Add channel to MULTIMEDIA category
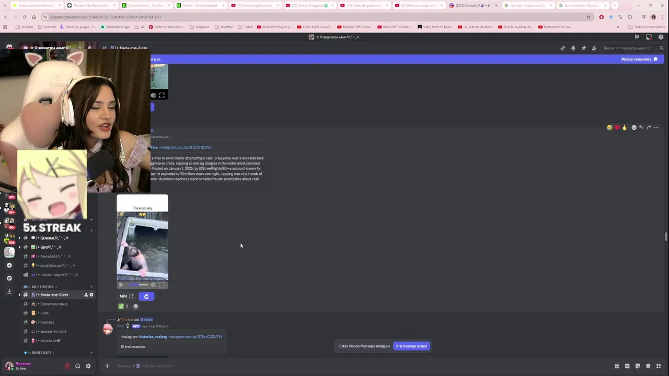The image size is (669, 376). click(91, 287)
